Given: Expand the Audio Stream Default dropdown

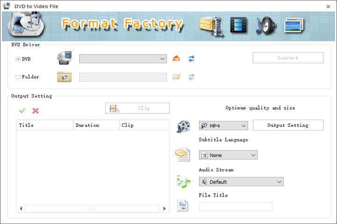Looking at the screenshot, I should point(241,182).
